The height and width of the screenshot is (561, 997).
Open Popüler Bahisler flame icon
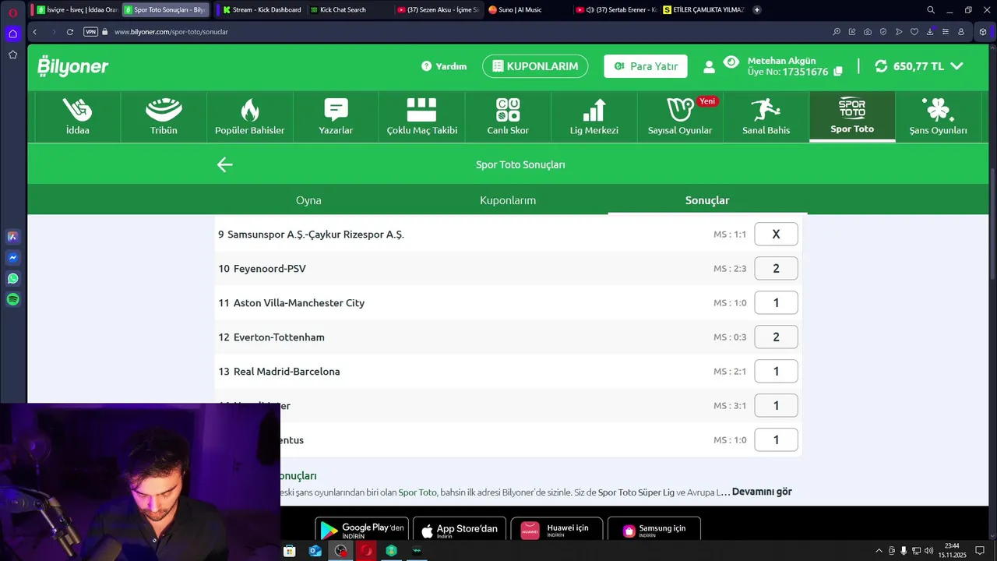(249, 110)
